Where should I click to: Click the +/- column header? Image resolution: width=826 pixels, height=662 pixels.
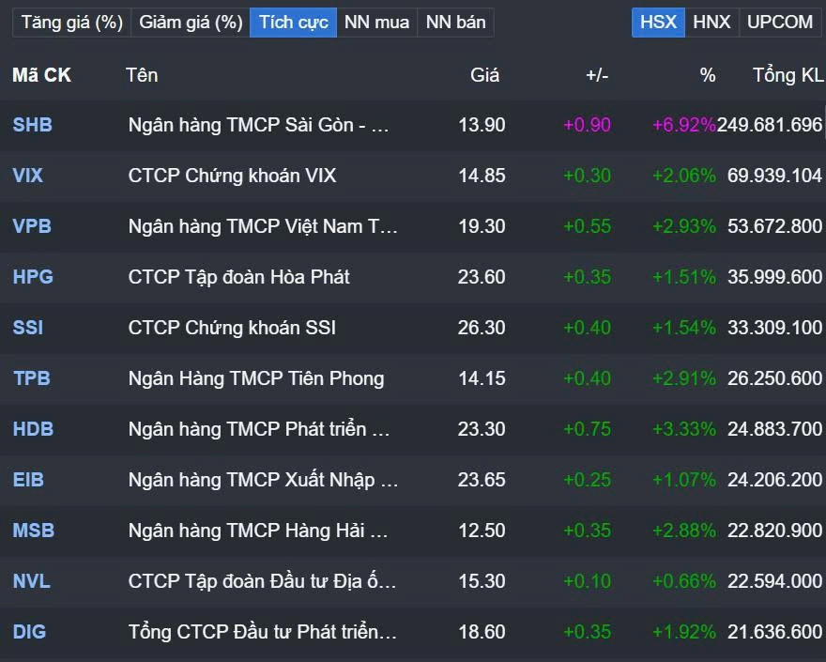tap(597, 75)
